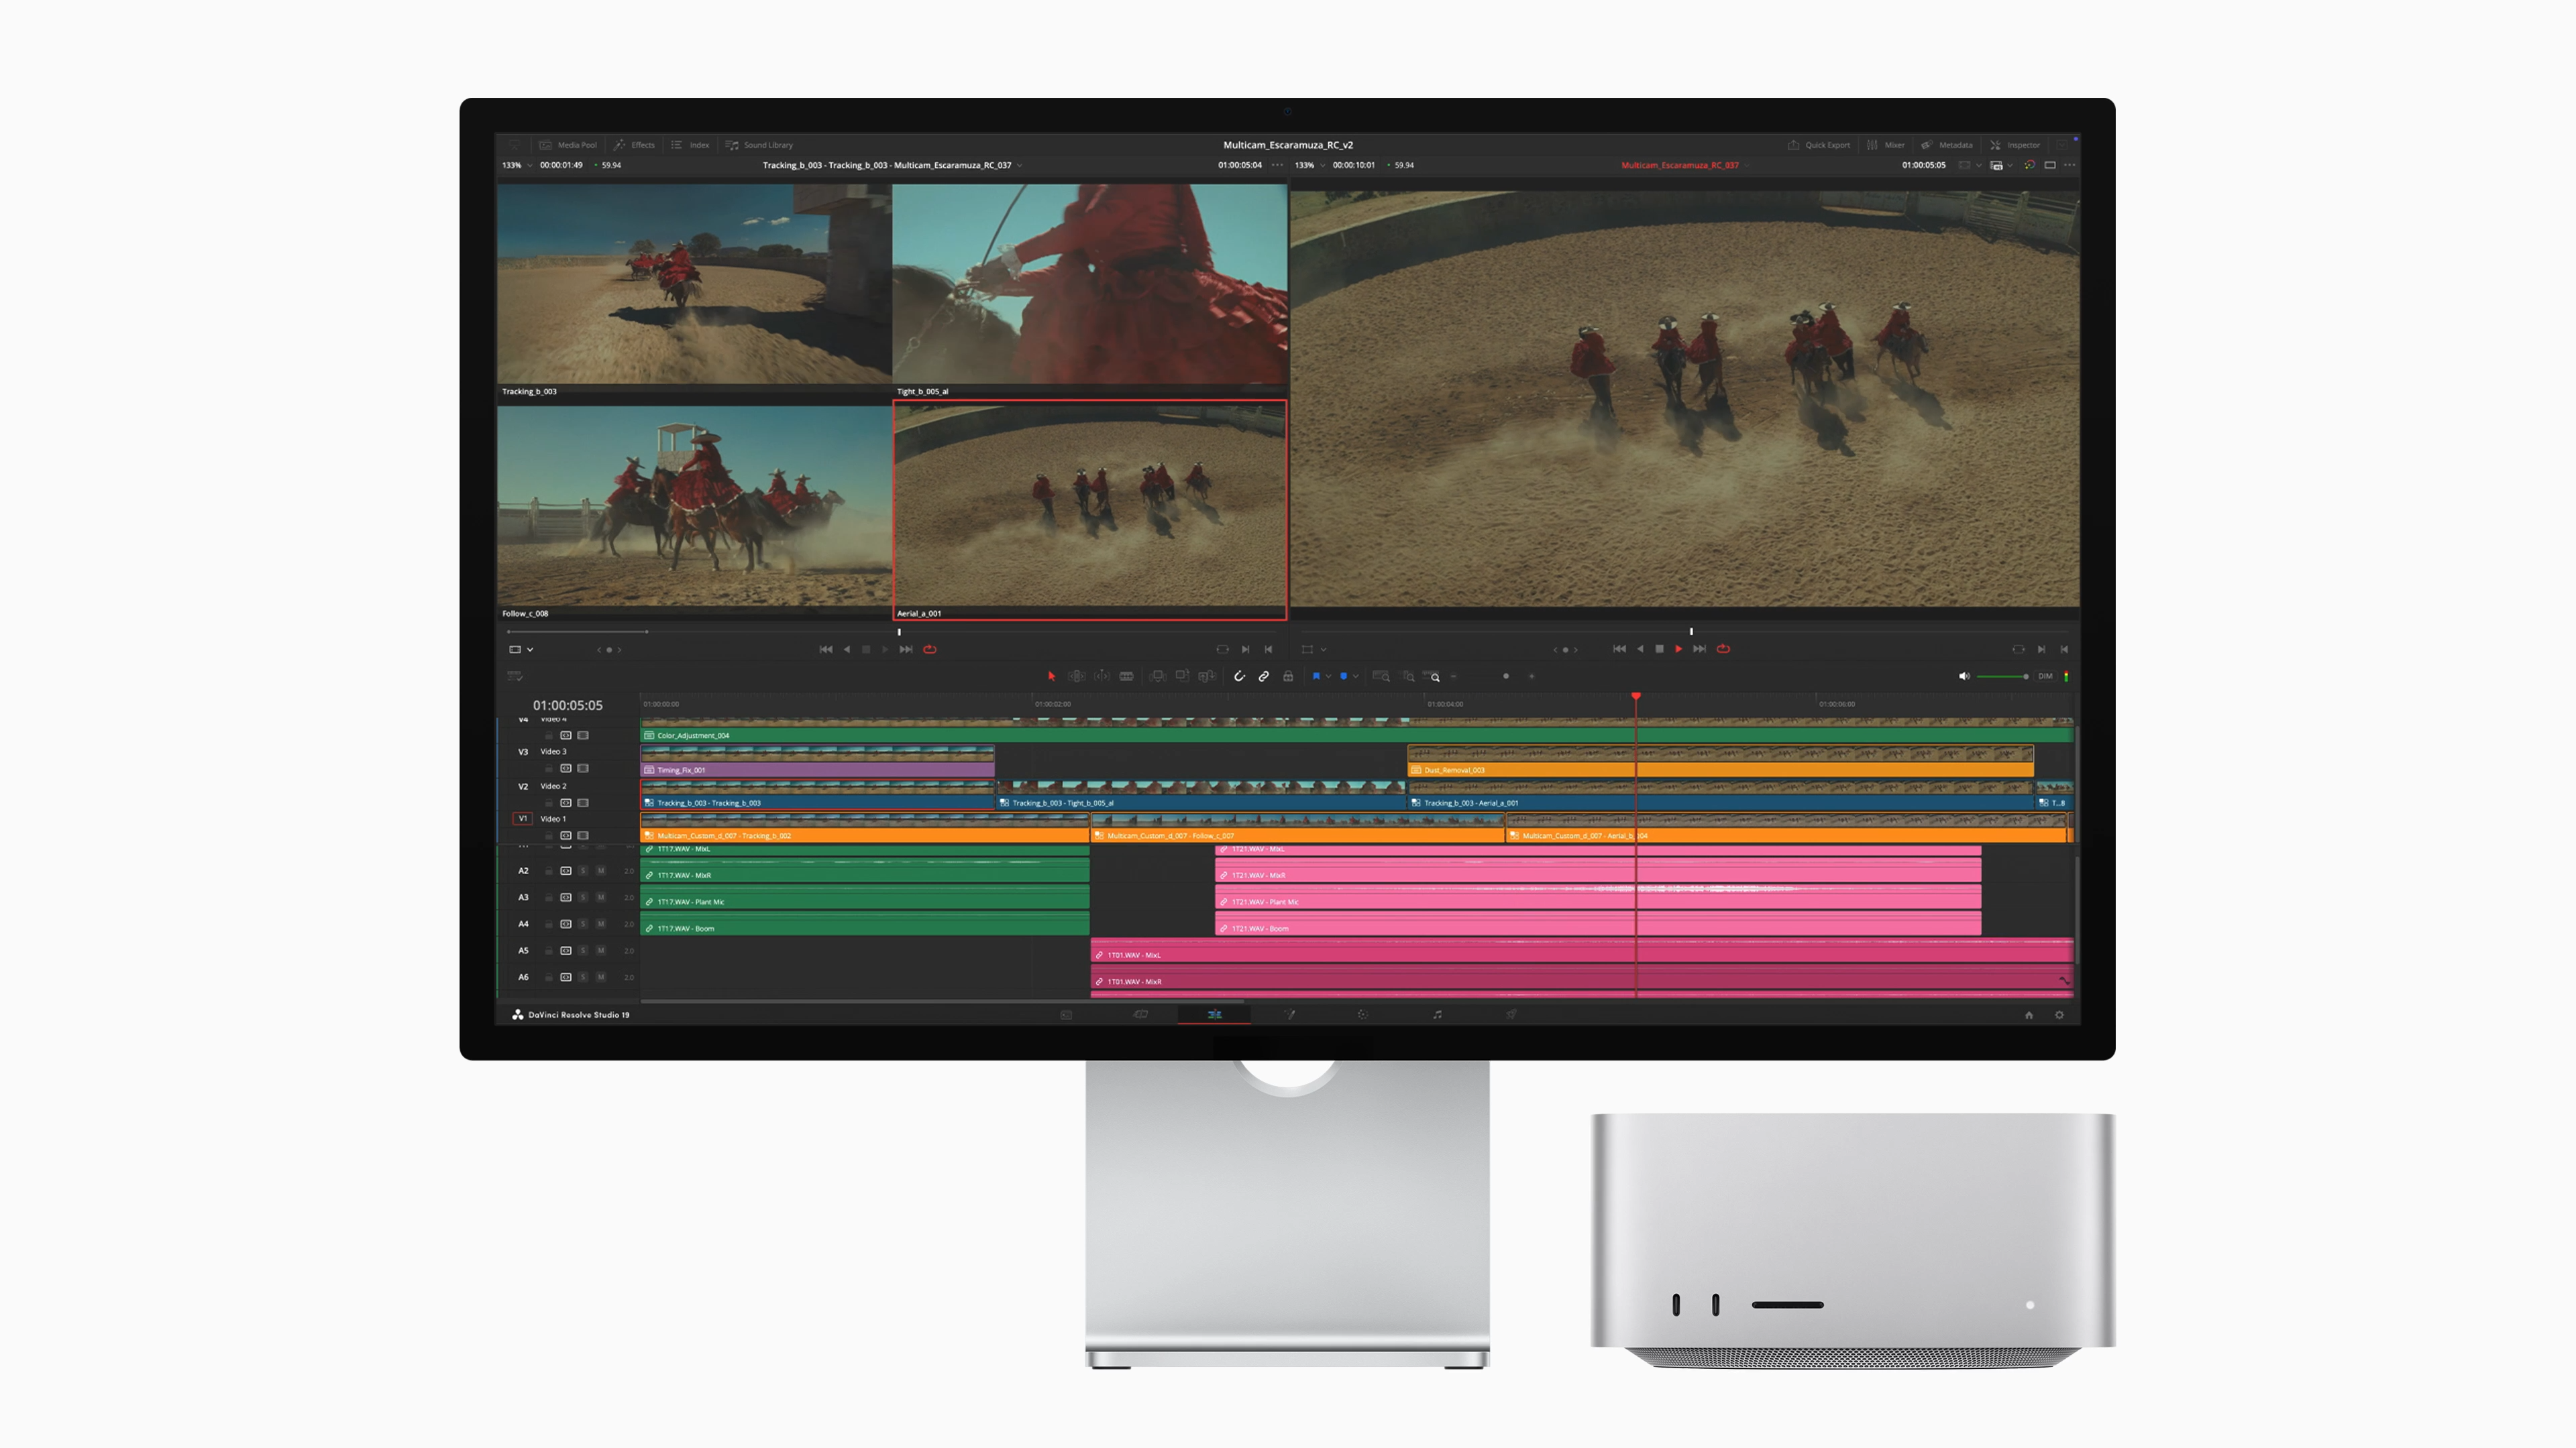Open project settings gear icon
2576x1448 pixels.
(2059, 1016)
